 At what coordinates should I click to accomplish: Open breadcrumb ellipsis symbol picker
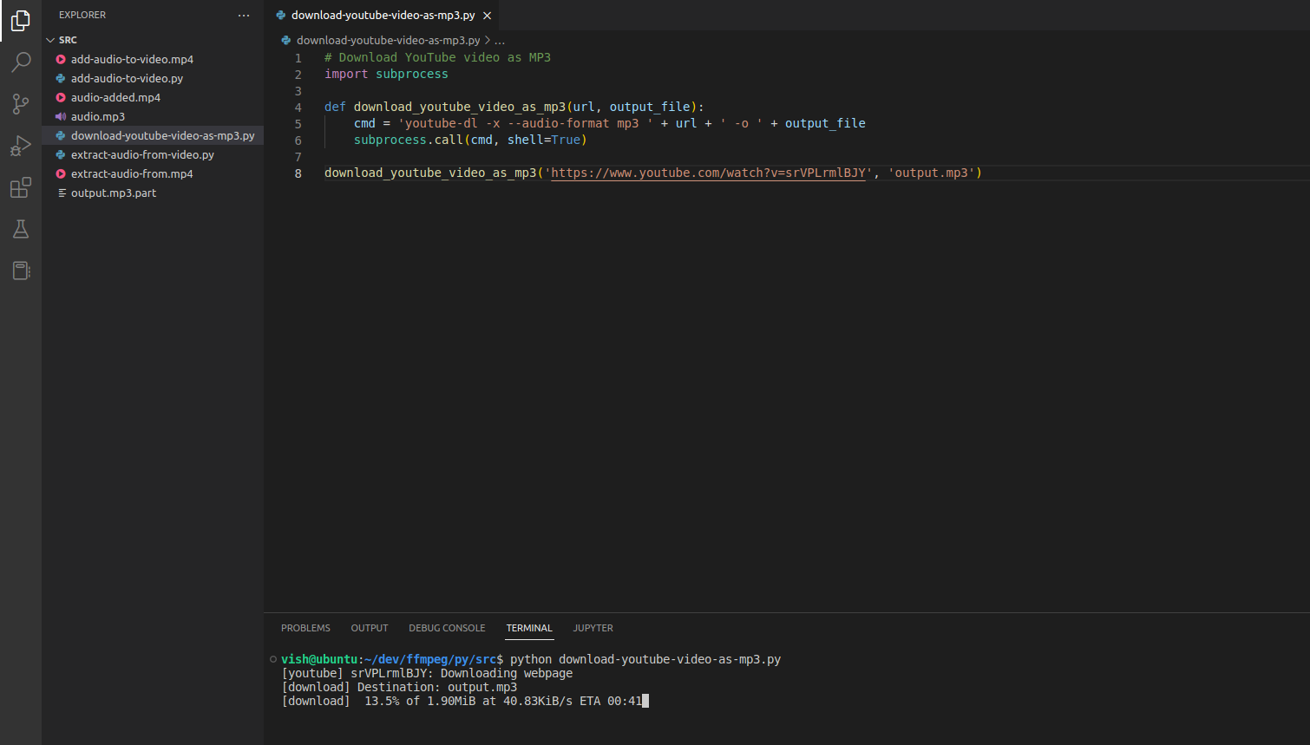(500, 40)
